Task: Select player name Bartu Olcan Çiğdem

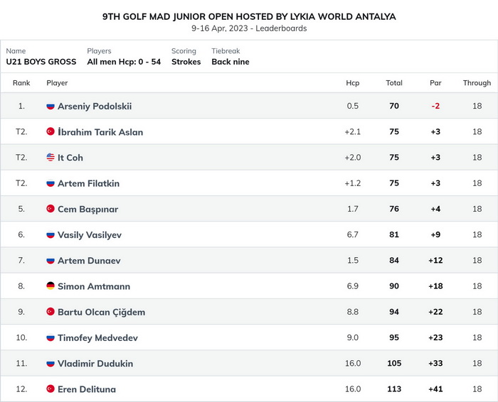Action: click(x=101, y=312)
